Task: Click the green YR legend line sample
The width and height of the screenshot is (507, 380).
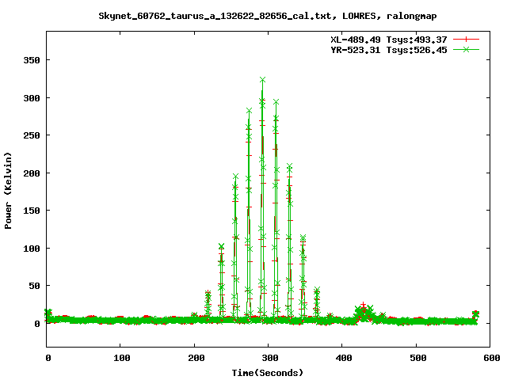Action: pyautogui.click(x=466, y=50)
